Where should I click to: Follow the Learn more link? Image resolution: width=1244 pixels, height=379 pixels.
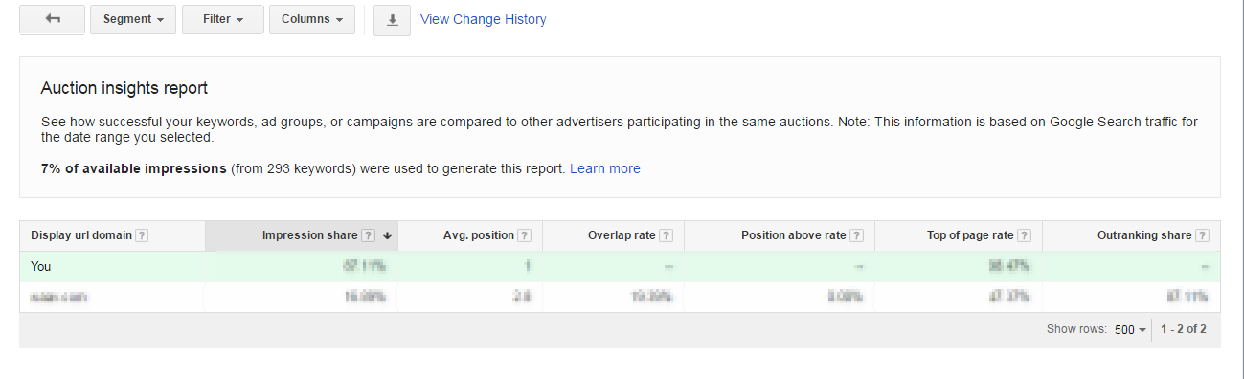605,168
